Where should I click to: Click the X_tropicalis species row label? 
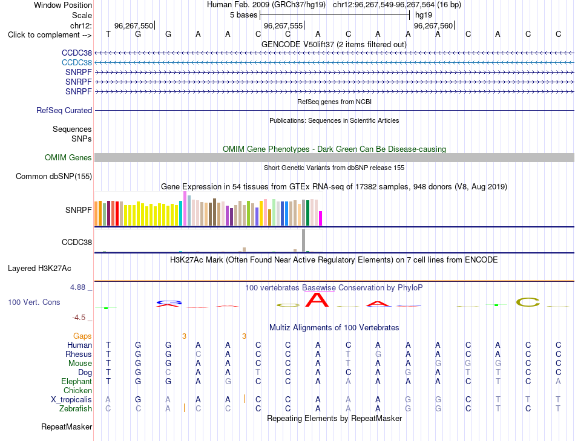click(71, 400)
